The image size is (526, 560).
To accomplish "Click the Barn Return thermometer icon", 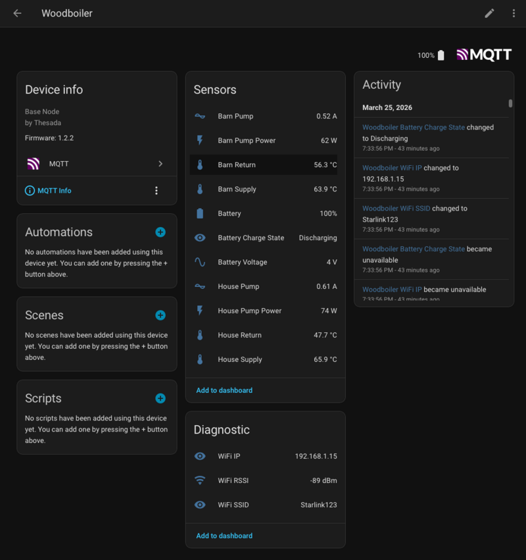I will 200,165.
